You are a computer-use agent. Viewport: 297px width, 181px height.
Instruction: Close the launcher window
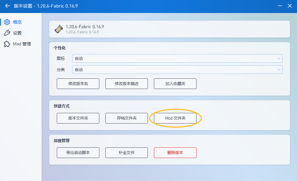point(290,6)
